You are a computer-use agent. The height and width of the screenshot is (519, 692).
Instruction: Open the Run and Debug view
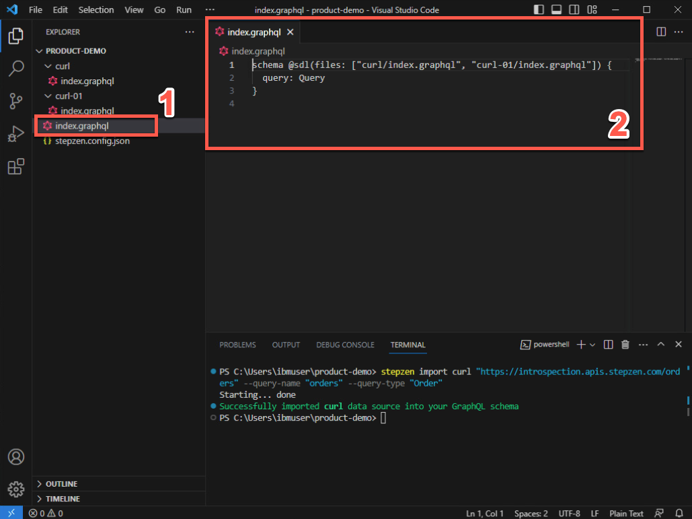(16, 133)
